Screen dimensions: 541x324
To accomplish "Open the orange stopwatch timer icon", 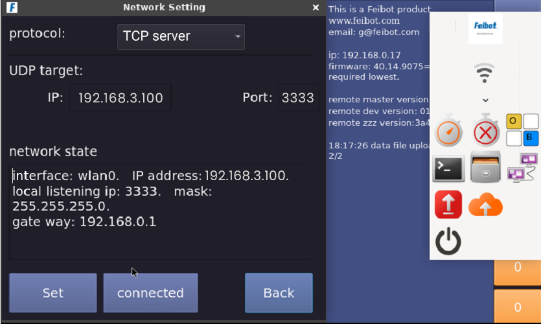I will [448, 132].
